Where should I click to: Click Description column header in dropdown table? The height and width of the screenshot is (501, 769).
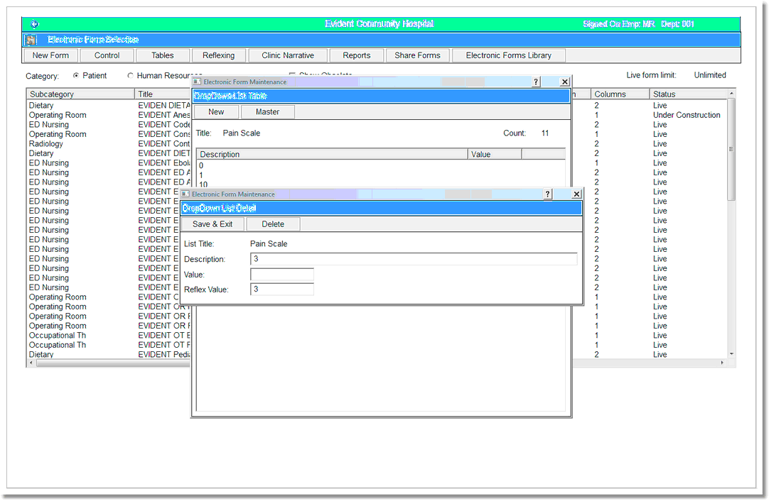coord(332,154)
